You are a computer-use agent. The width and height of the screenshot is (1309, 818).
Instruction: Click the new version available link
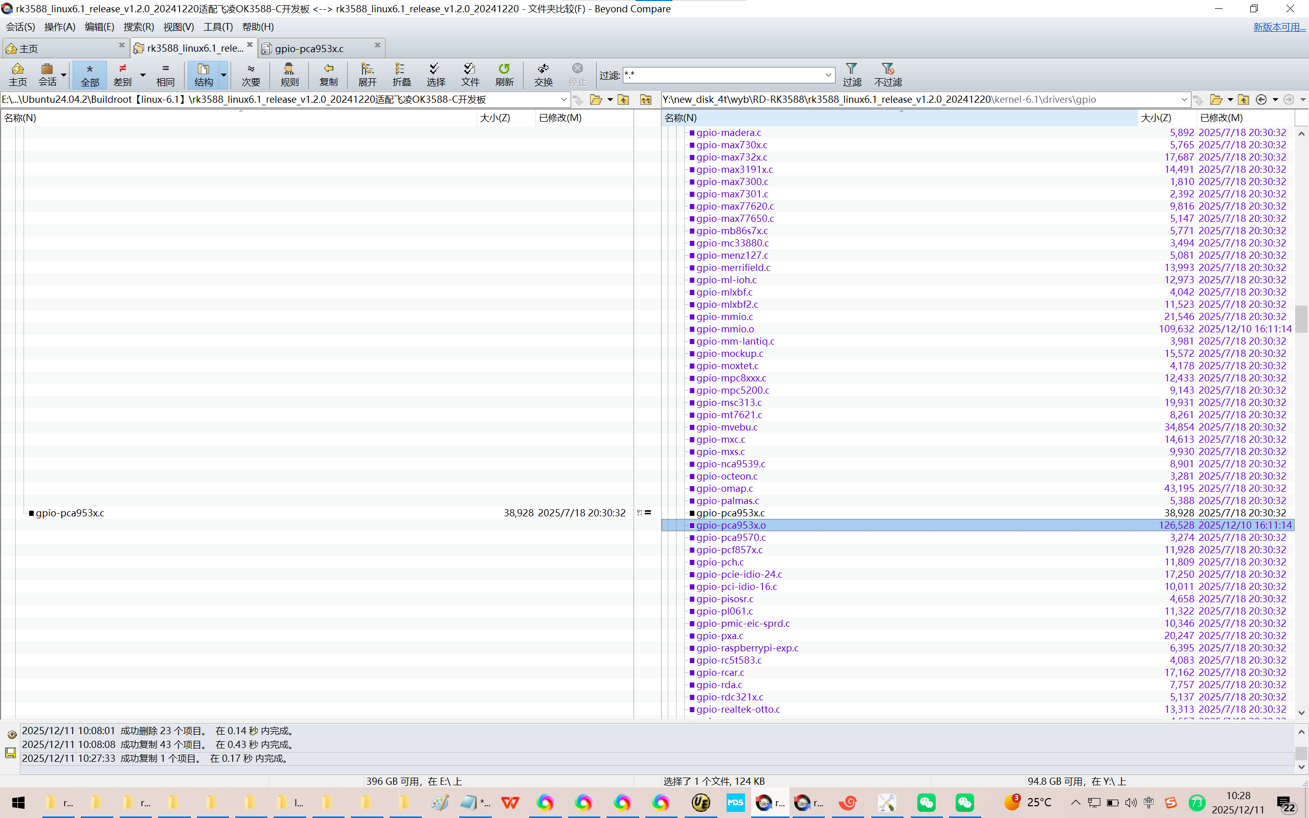(x=1279, y=27)
